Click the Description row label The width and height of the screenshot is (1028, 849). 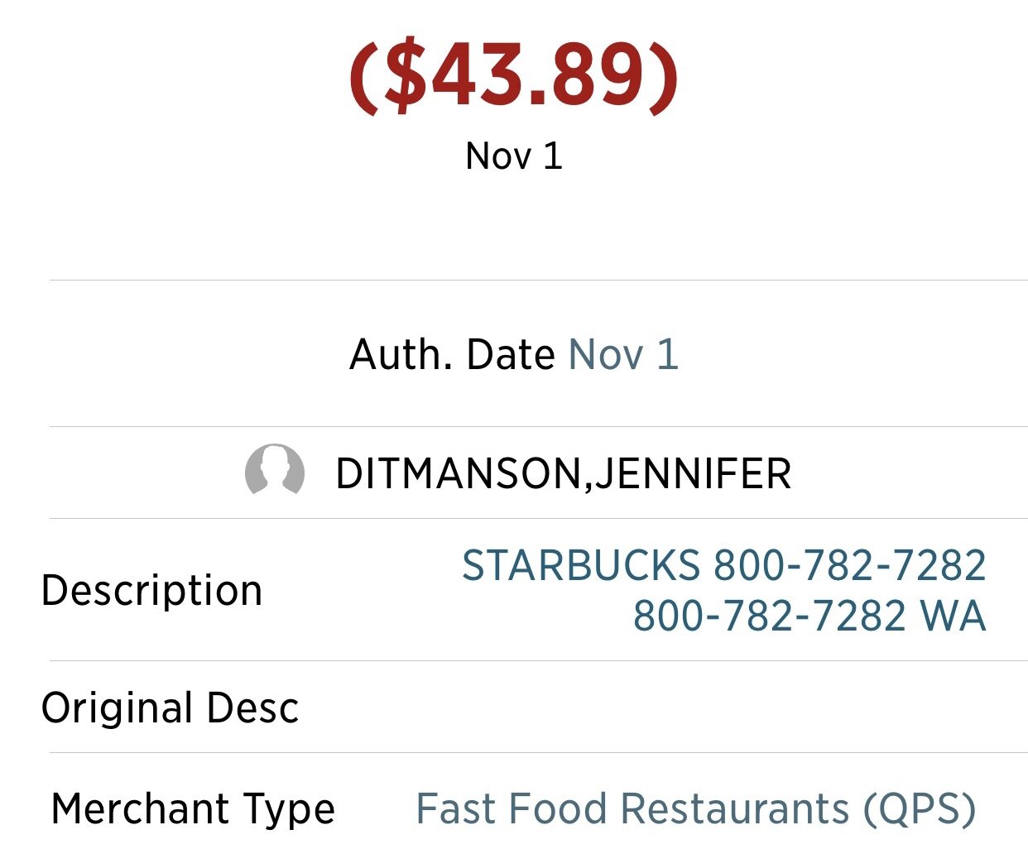click(153, 591)
